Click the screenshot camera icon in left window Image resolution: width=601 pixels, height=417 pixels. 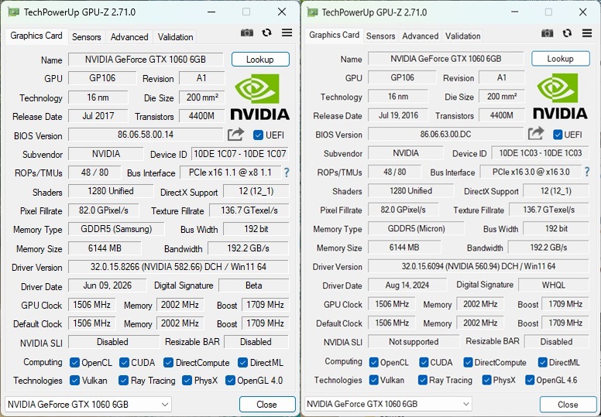coord(247,33)
